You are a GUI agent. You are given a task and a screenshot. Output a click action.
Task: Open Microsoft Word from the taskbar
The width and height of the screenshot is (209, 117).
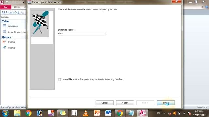(x=108, y=113)
